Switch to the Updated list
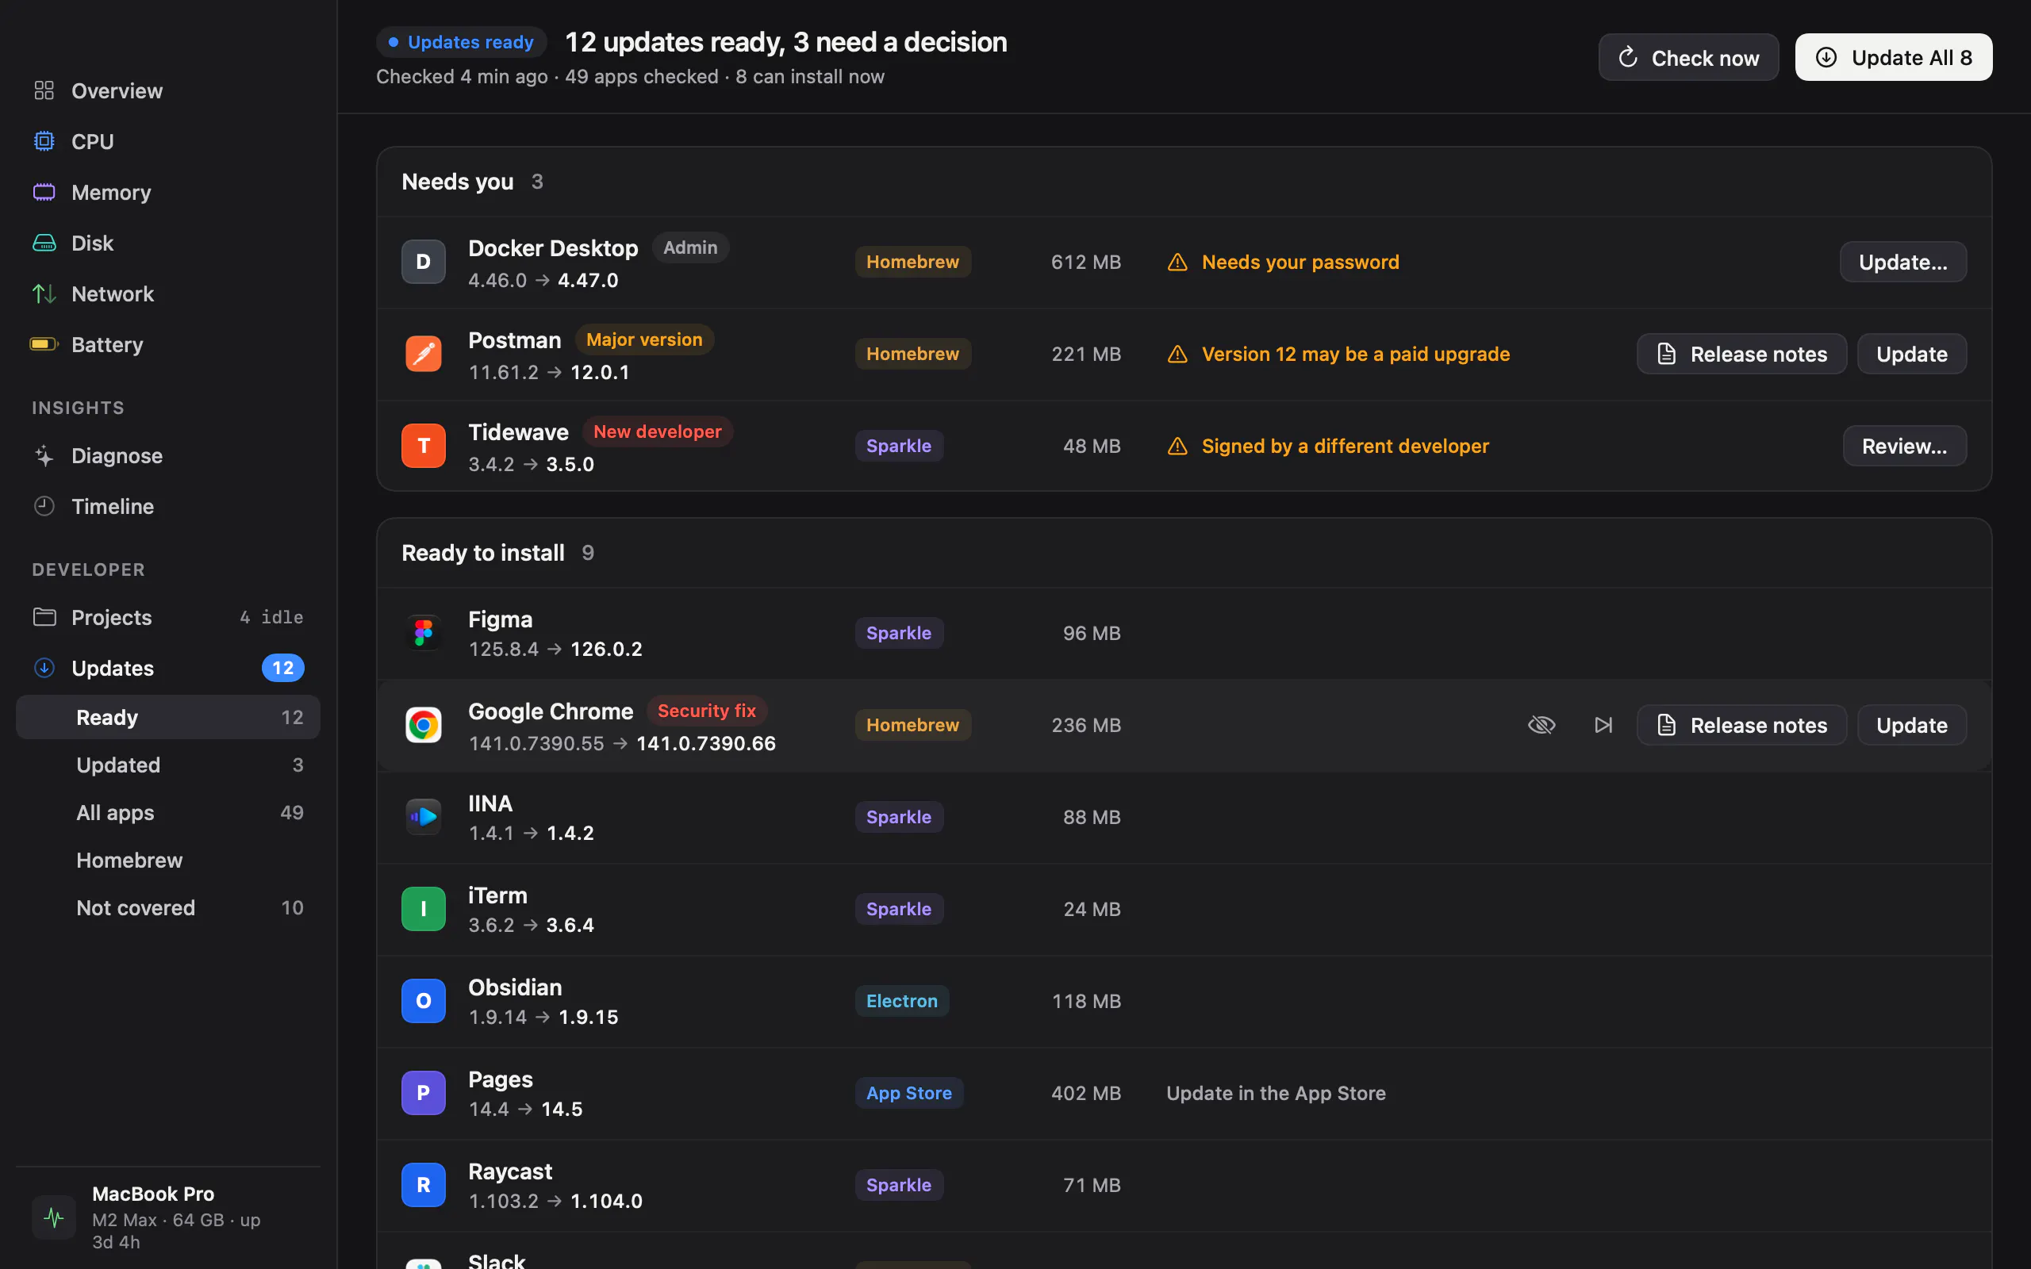Screen dimensions: 2031x1269 [x=168, y=765]
